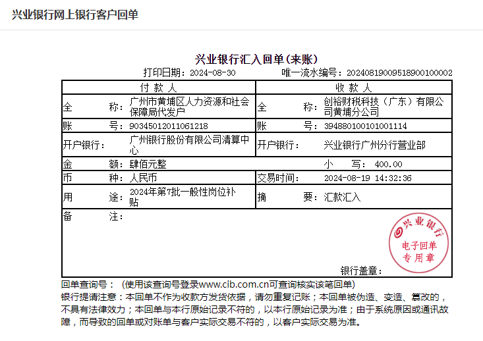Click the 银行盖章 label
The image size is (483, 341).
pyautogui.click(x=361, y=271)
